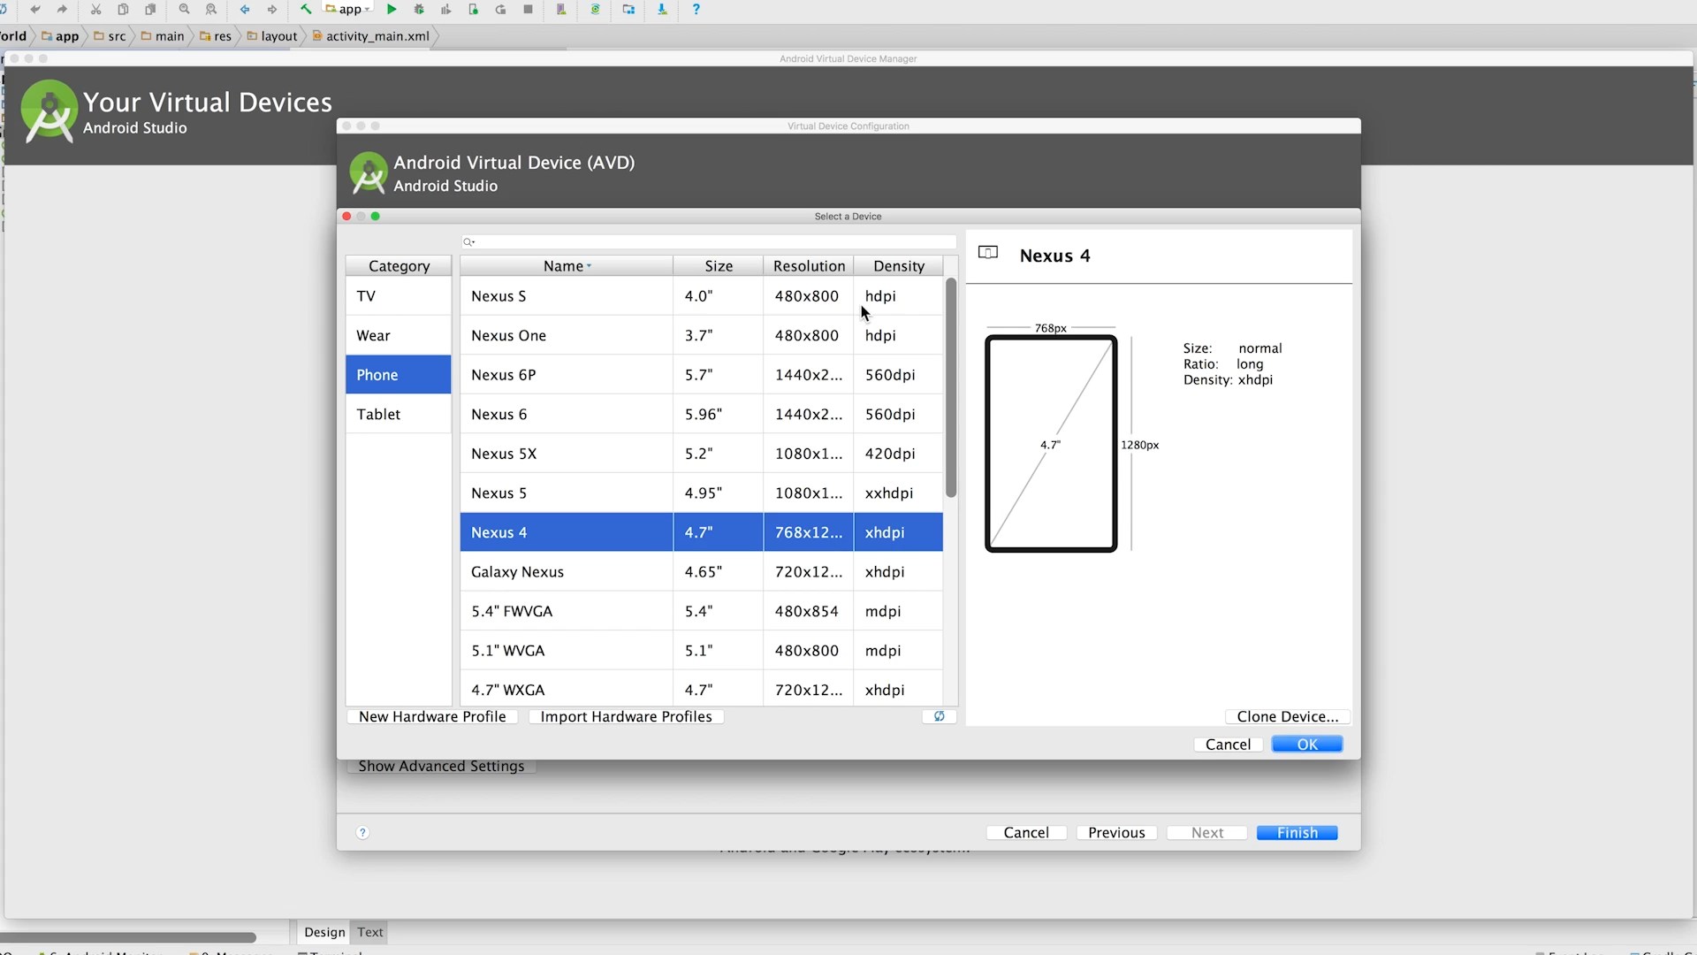
Task: Select the Nexus 5X device
Action: (x=702, y=454)
